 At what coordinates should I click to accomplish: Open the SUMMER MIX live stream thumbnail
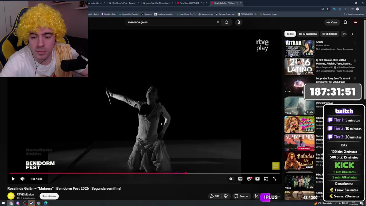[x=299, y=142]
